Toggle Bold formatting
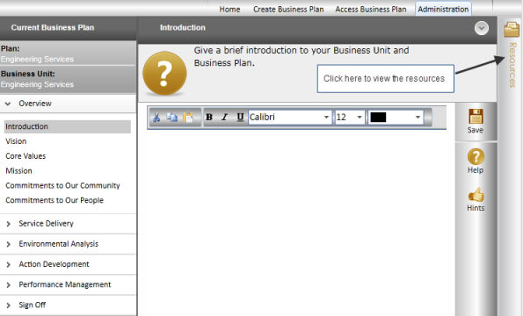 tap(209, 118)
